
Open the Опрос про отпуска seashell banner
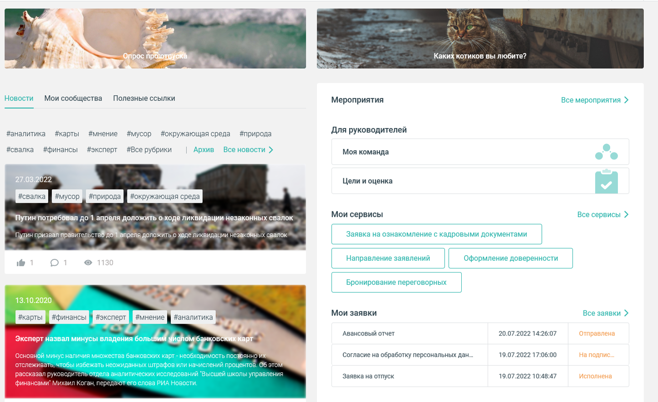[x=155, y=39]
